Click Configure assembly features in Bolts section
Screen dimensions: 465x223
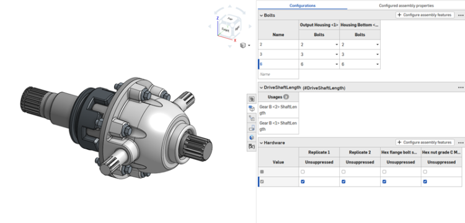(x=425, y=15)
